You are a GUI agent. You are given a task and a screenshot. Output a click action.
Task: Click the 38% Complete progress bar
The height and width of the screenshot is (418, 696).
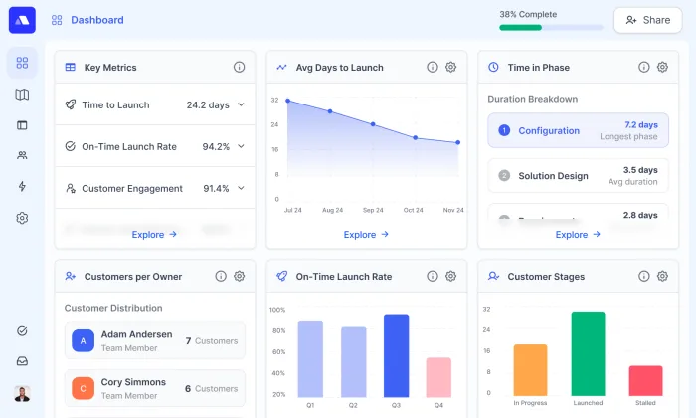click(551, 28)
